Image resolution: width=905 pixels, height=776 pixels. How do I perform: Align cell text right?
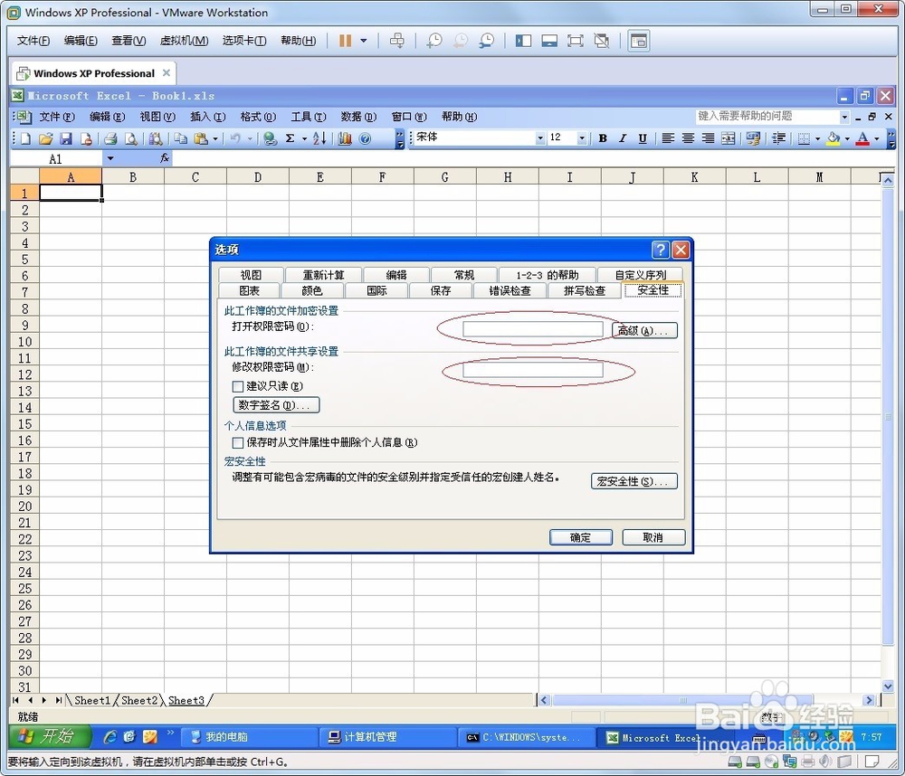click(x=708, y=138)
